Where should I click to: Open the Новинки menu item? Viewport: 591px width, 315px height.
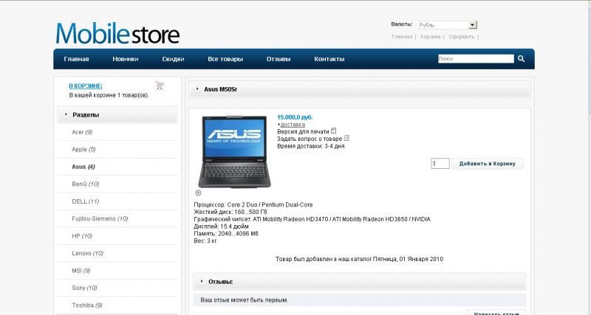pos(125,59)
